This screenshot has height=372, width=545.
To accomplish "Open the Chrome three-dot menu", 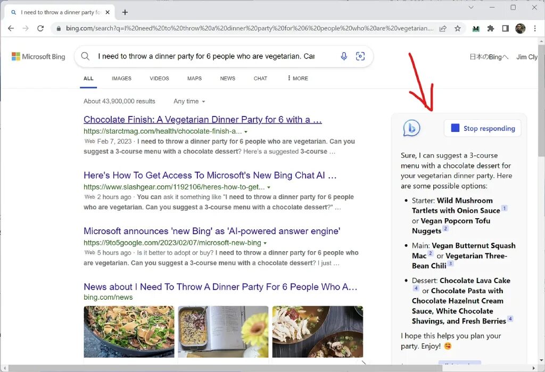I will 535,29.
